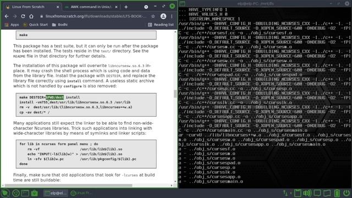This screenshot has height=198, width=352.
Task: Click the terminal title elp@elp-PC
Action: point(255,3)
